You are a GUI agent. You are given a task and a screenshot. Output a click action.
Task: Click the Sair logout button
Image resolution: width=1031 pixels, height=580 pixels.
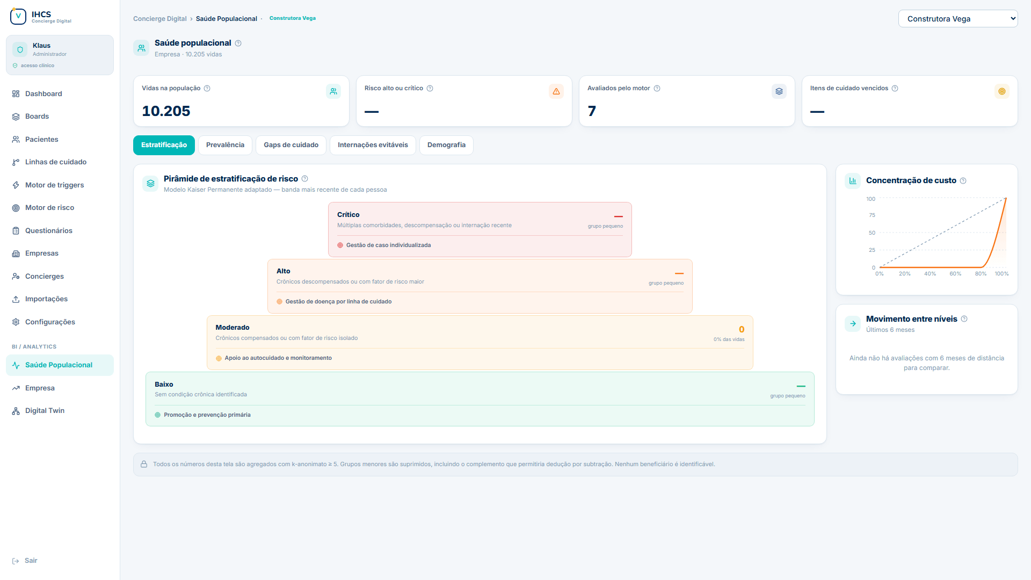coord(25,561)
